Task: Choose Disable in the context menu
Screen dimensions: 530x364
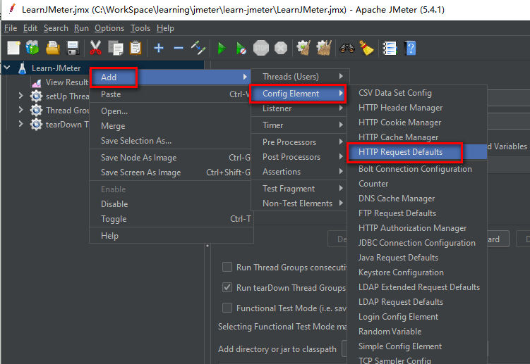Action: coord(171,204)
